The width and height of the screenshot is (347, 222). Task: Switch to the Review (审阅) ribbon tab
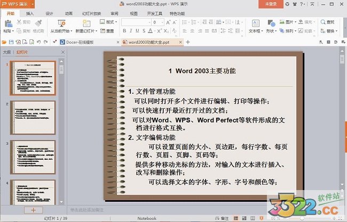pos(114,13)
